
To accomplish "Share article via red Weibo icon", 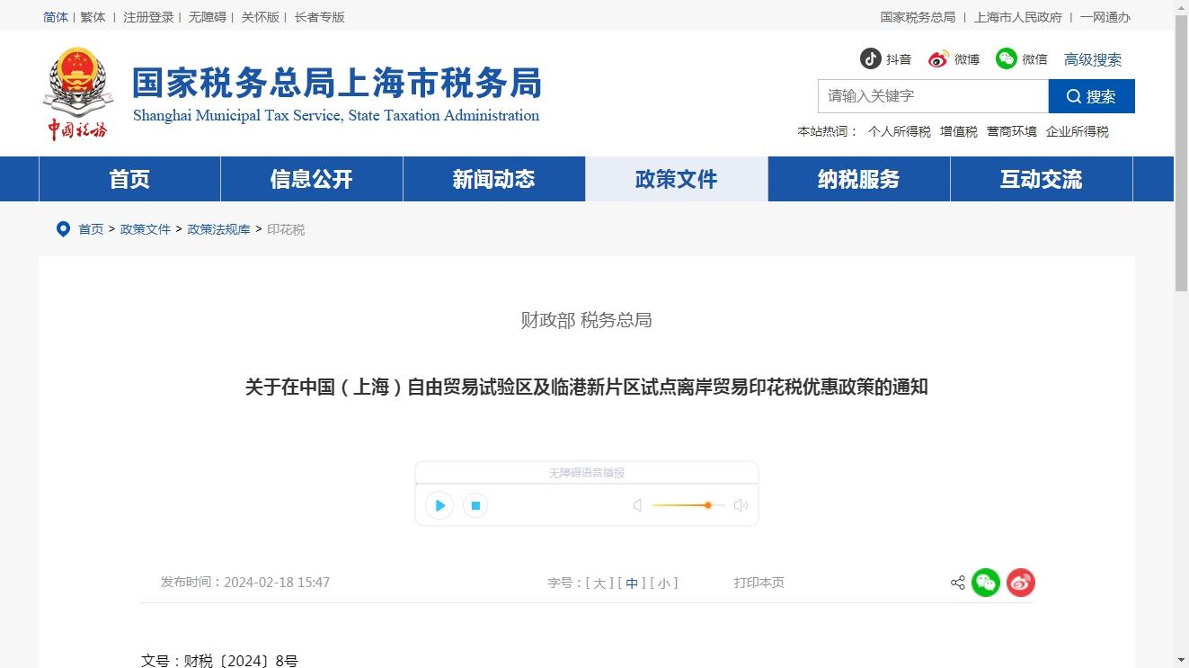I will (1021, 583).
